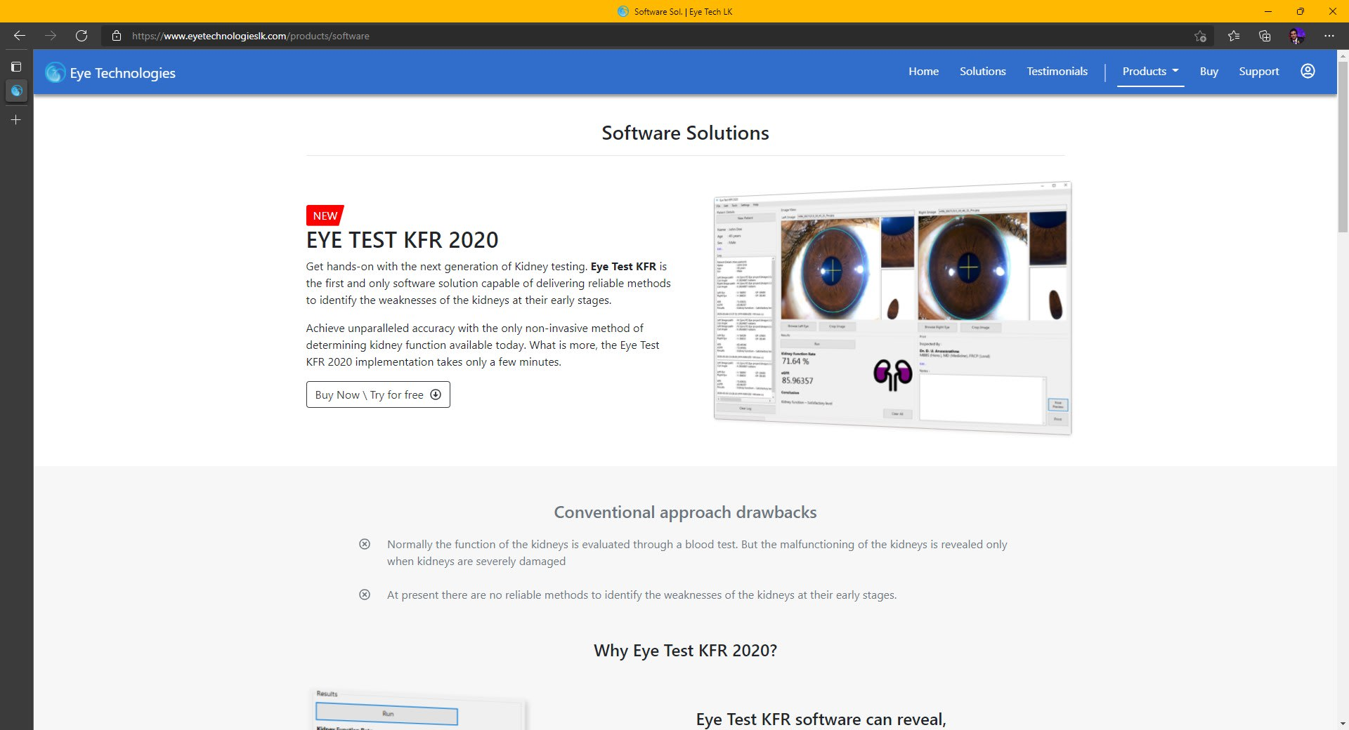
Task: Click Why Eye Test KFR 2020? heading
Action: click(685, 651)
